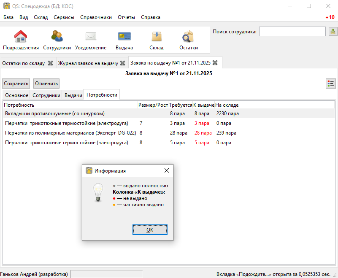
Task: Switch to the Сотрудники inner tab
Action: coord(46,95)
